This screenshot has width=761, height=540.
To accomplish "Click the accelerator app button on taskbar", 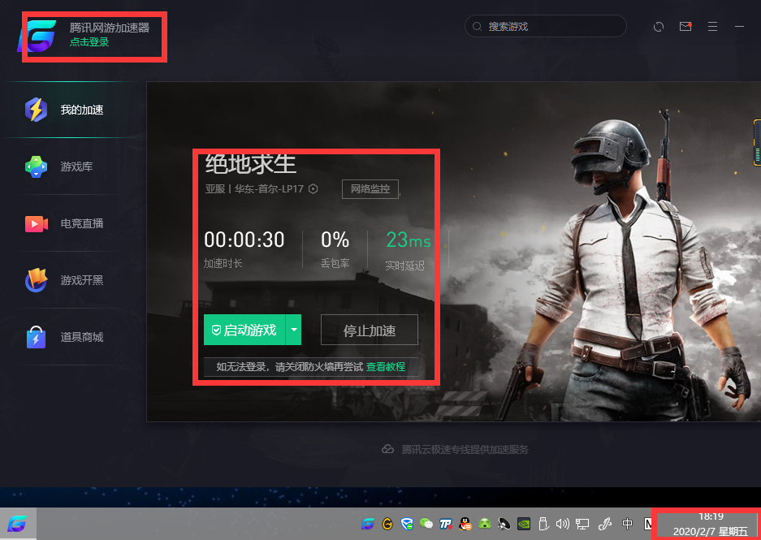I will point(18,524).
